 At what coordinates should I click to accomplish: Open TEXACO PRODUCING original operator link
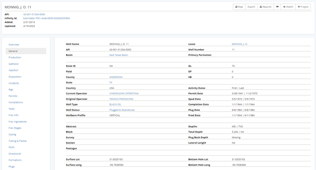121,99
